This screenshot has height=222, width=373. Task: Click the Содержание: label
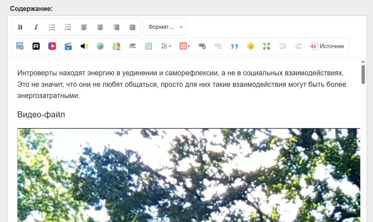pyautogui.click(x=31, y=9)
